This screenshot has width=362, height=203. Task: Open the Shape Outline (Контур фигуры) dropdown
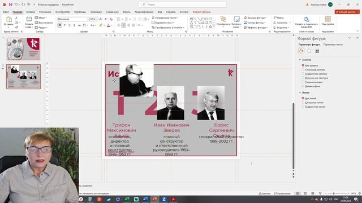coord(255,23)
